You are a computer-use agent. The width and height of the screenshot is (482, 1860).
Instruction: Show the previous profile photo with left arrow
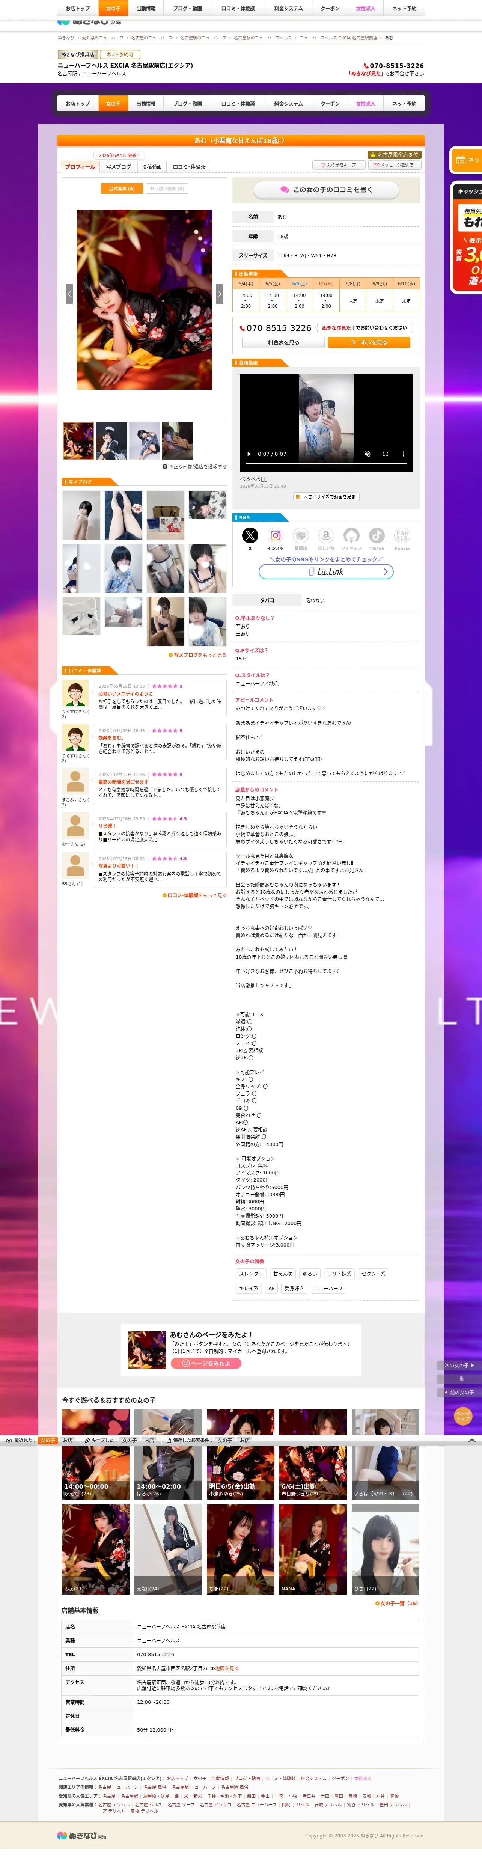pos(69,293)
